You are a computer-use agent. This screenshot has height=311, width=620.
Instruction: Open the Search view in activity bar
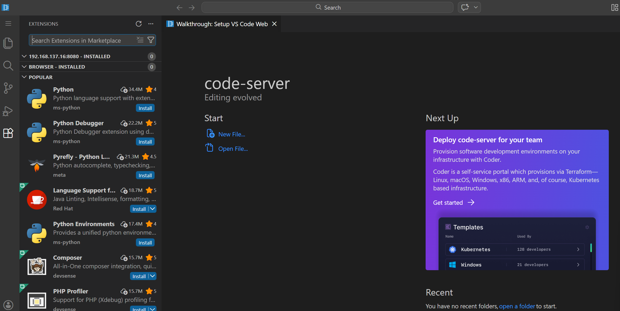pos(8,66)
